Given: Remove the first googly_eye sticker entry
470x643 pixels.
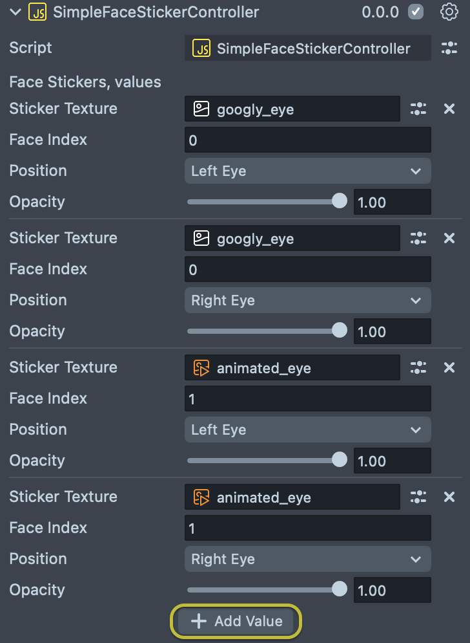Looking at the screenshot, I should click(x=449, y=109).
